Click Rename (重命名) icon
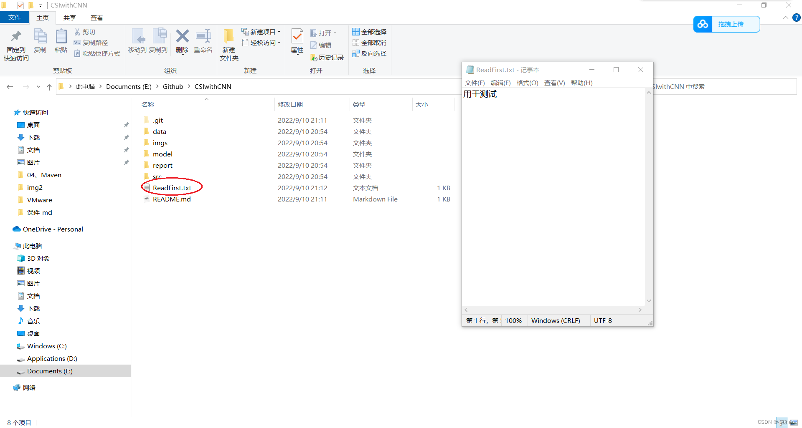Screen dimensions: 802x428 (203, 36)
